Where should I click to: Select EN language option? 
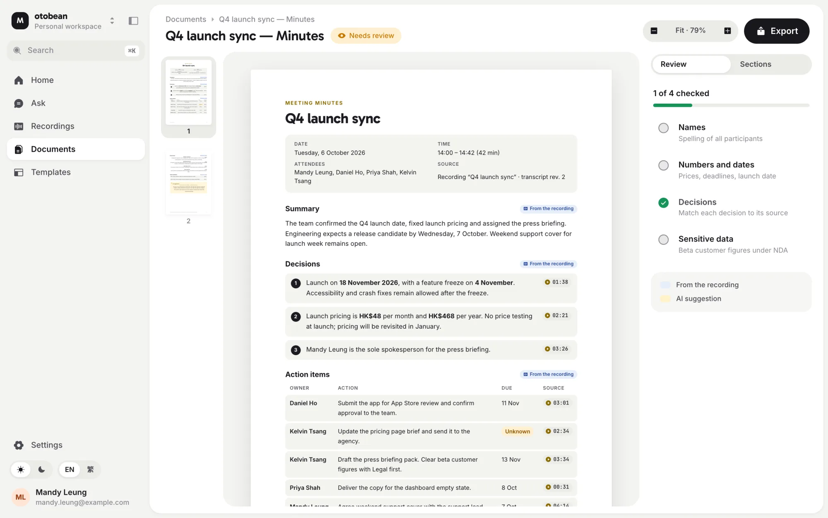[70, 470]
